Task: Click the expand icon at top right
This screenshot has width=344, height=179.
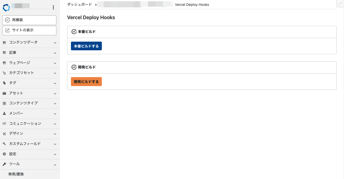Action: click(x=340, y=4)
